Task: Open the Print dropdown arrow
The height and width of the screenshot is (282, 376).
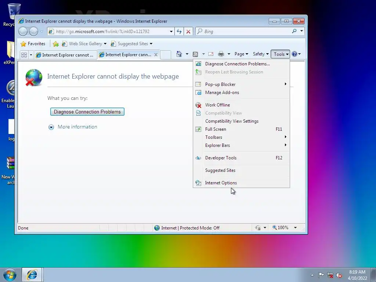Action: 229,54
